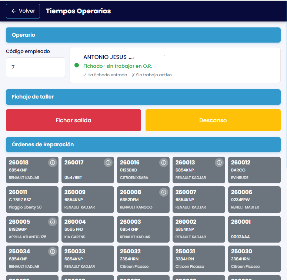Show info for order 260016
The width and height of the screenshot is (287, 280).
click(164, 163)
